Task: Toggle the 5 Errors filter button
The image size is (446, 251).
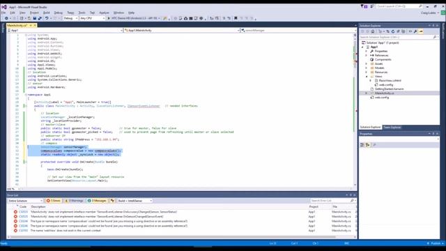Action: click(54, 201)
